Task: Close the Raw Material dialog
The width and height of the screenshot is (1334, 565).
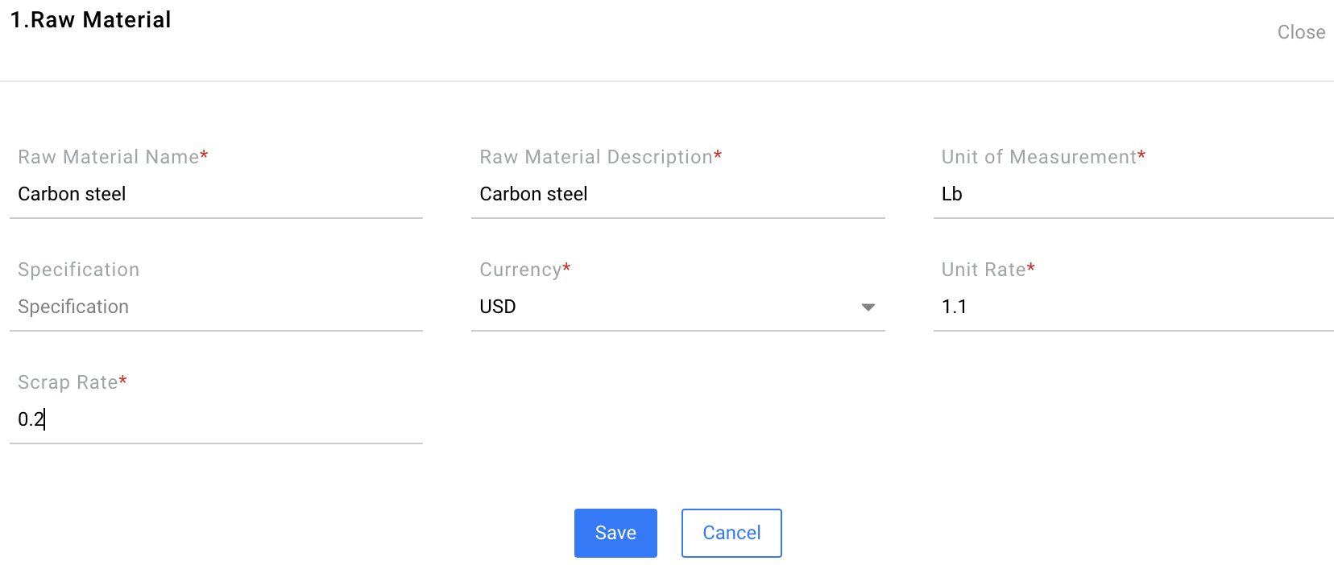Action: click(x=1300, y=32)
